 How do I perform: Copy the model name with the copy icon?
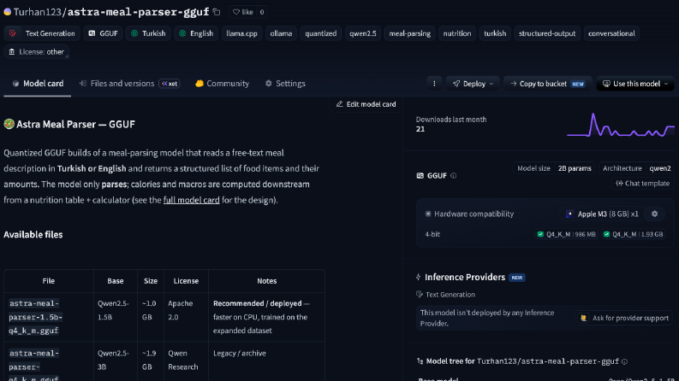(x=217, y=12)
